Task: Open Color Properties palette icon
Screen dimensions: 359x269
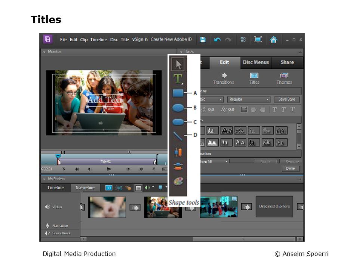Action: tap(178, 182)
